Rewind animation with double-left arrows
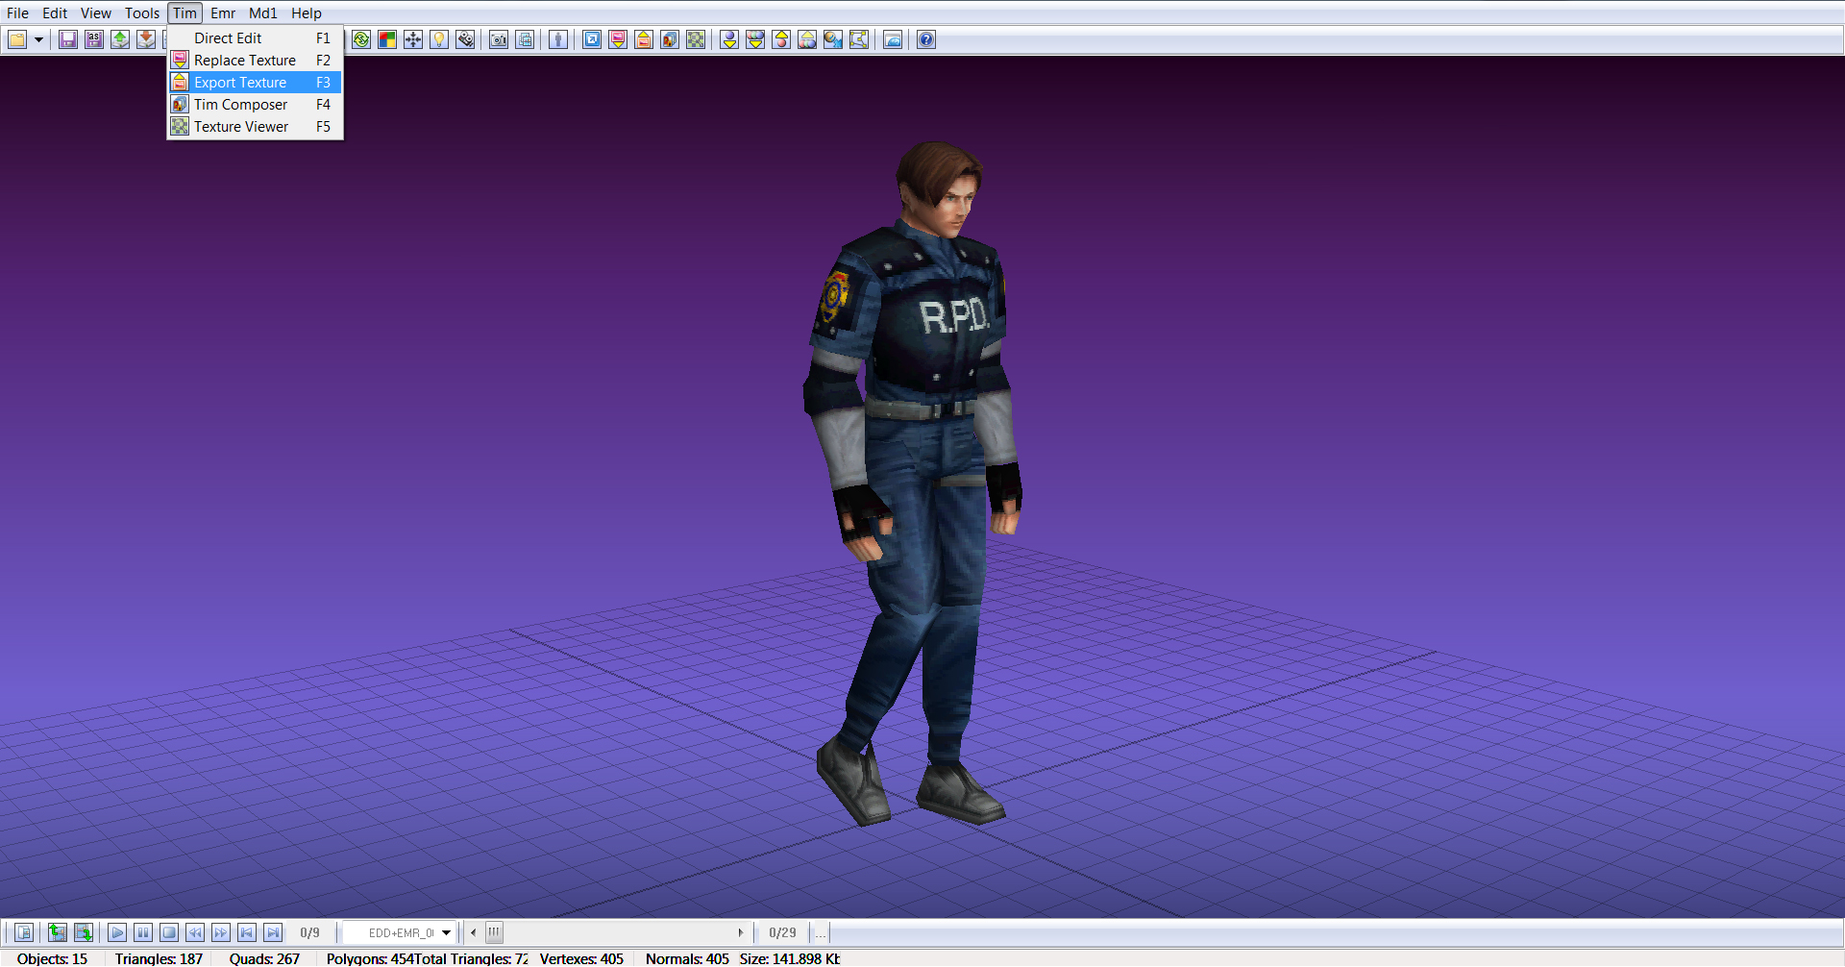Image resolution: width=1845 pixels, height=967 pixels. [195, 932]
